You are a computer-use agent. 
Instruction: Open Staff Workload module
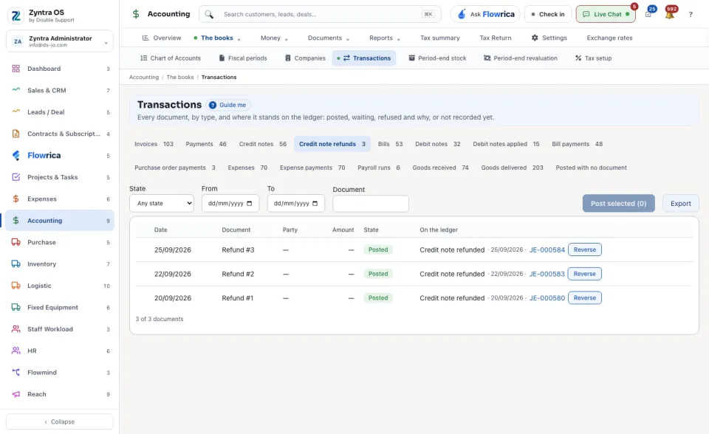[x=60, y=329]
